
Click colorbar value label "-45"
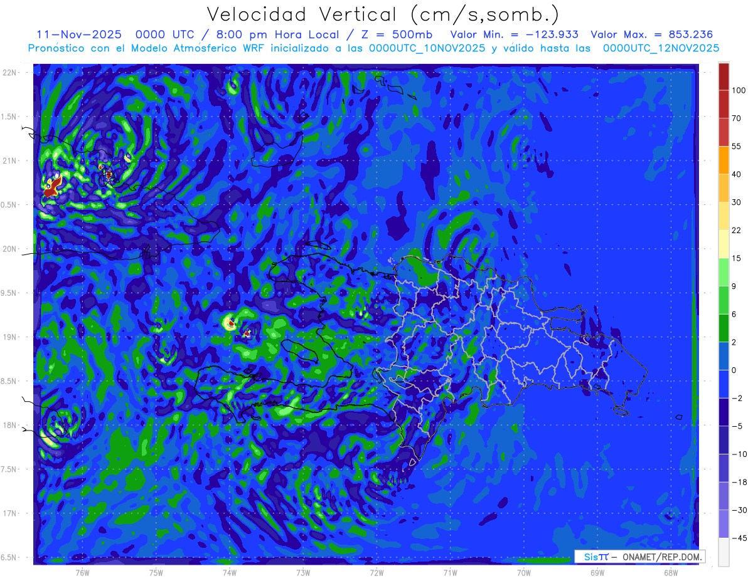point(739,538)
